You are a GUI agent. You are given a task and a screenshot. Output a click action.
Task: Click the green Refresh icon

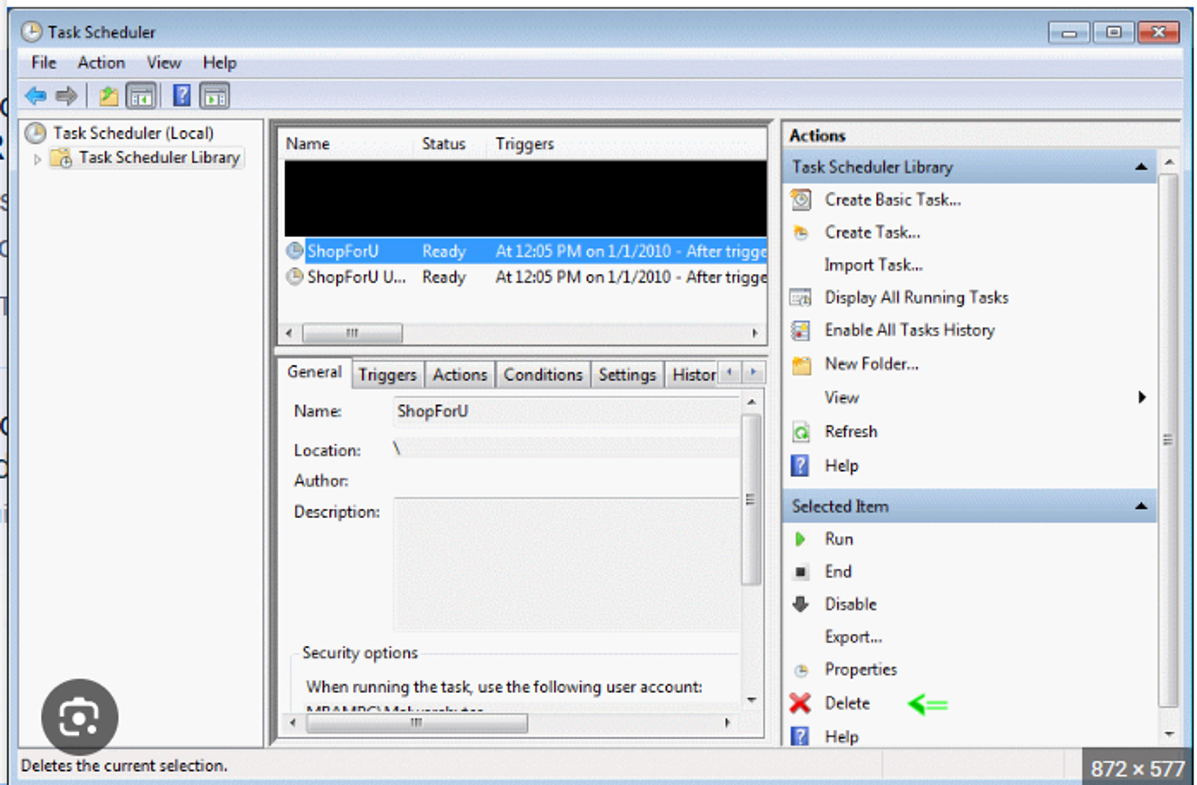[801, 432]
